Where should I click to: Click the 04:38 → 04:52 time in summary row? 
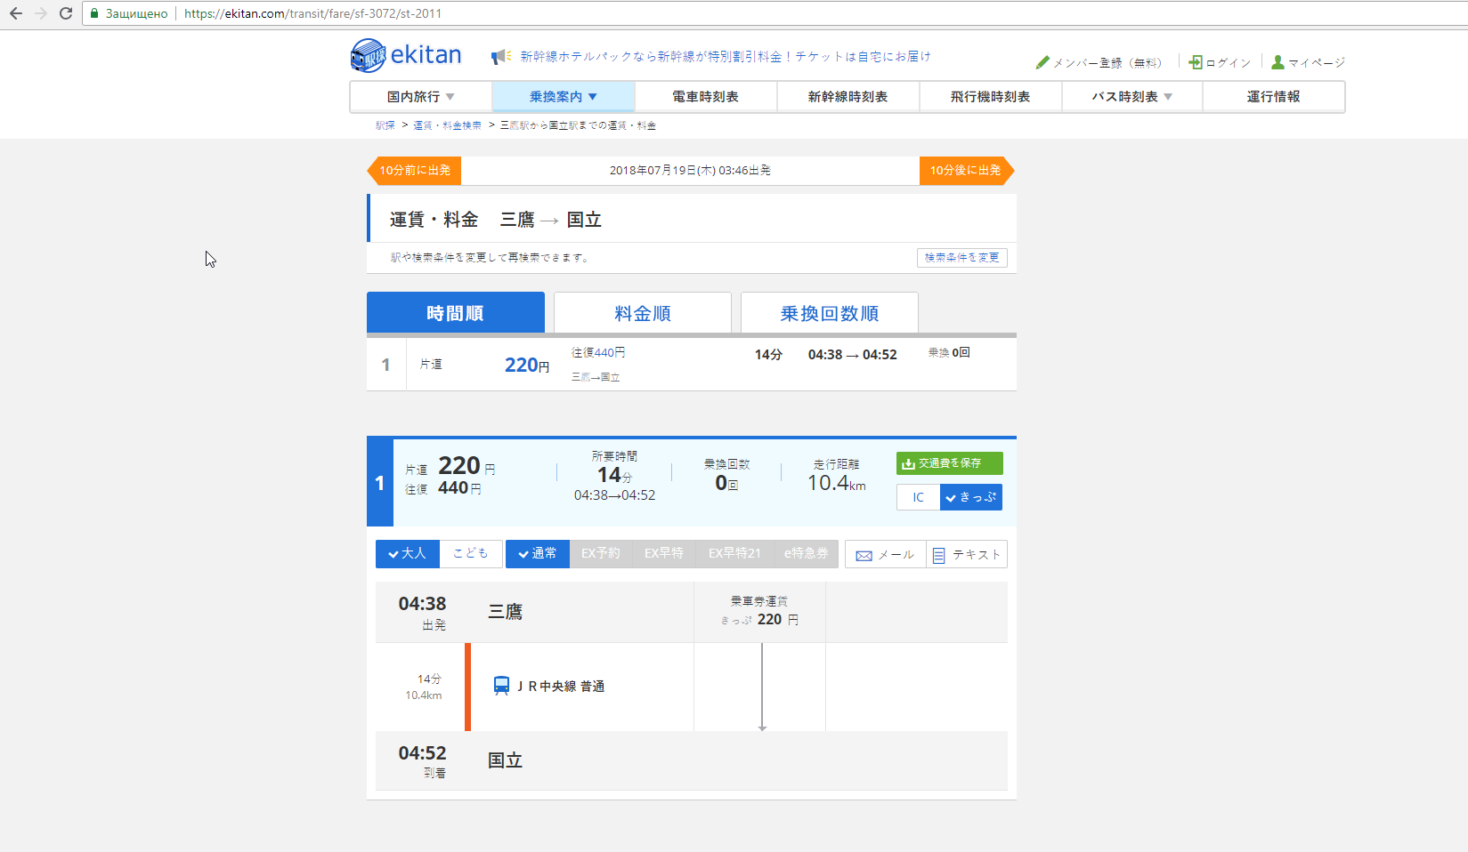click(853, 355)
